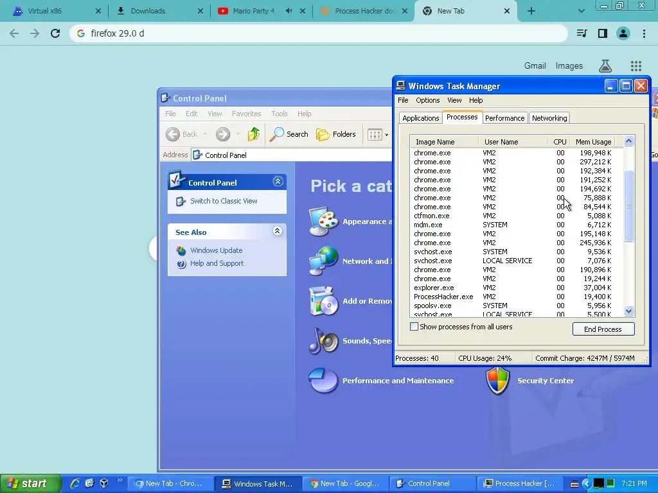Click Switch to Classic View icon
Screen dimensions: 658x493
181,201
